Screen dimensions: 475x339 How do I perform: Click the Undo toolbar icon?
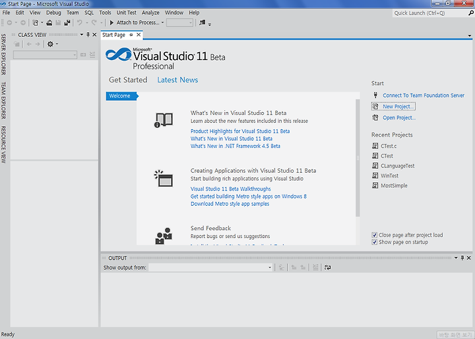(79, 22)
